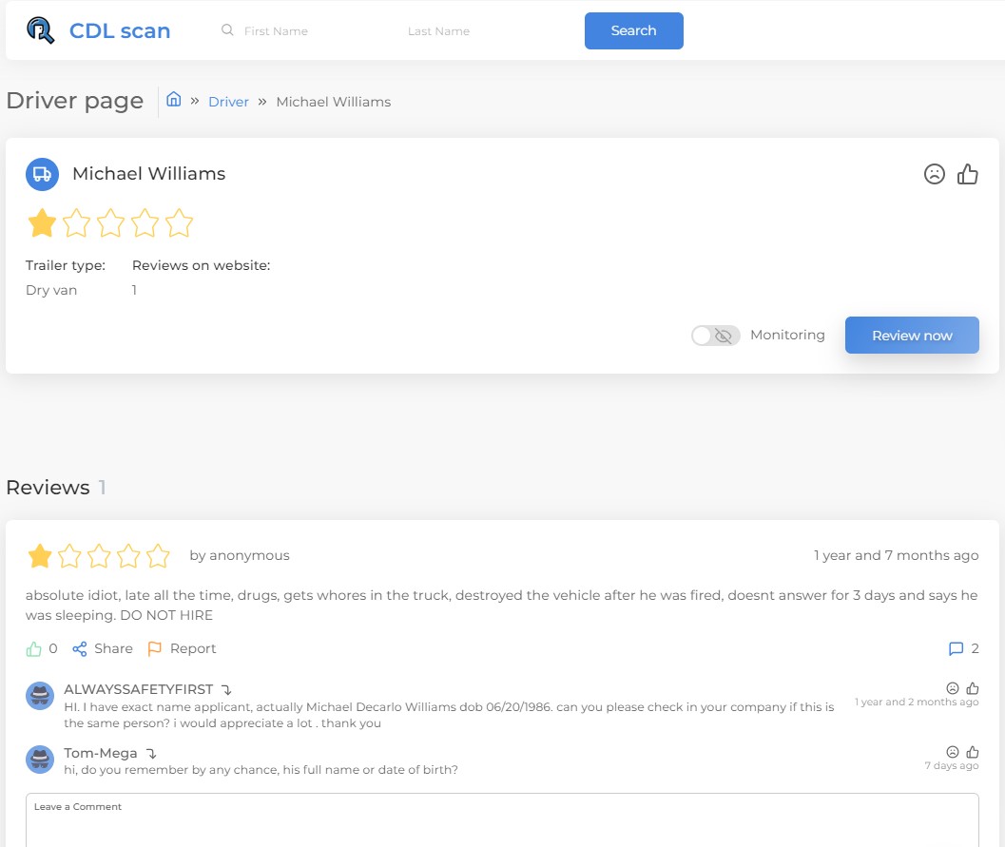Click the CDL scan magnifier logo

(41, 30)
